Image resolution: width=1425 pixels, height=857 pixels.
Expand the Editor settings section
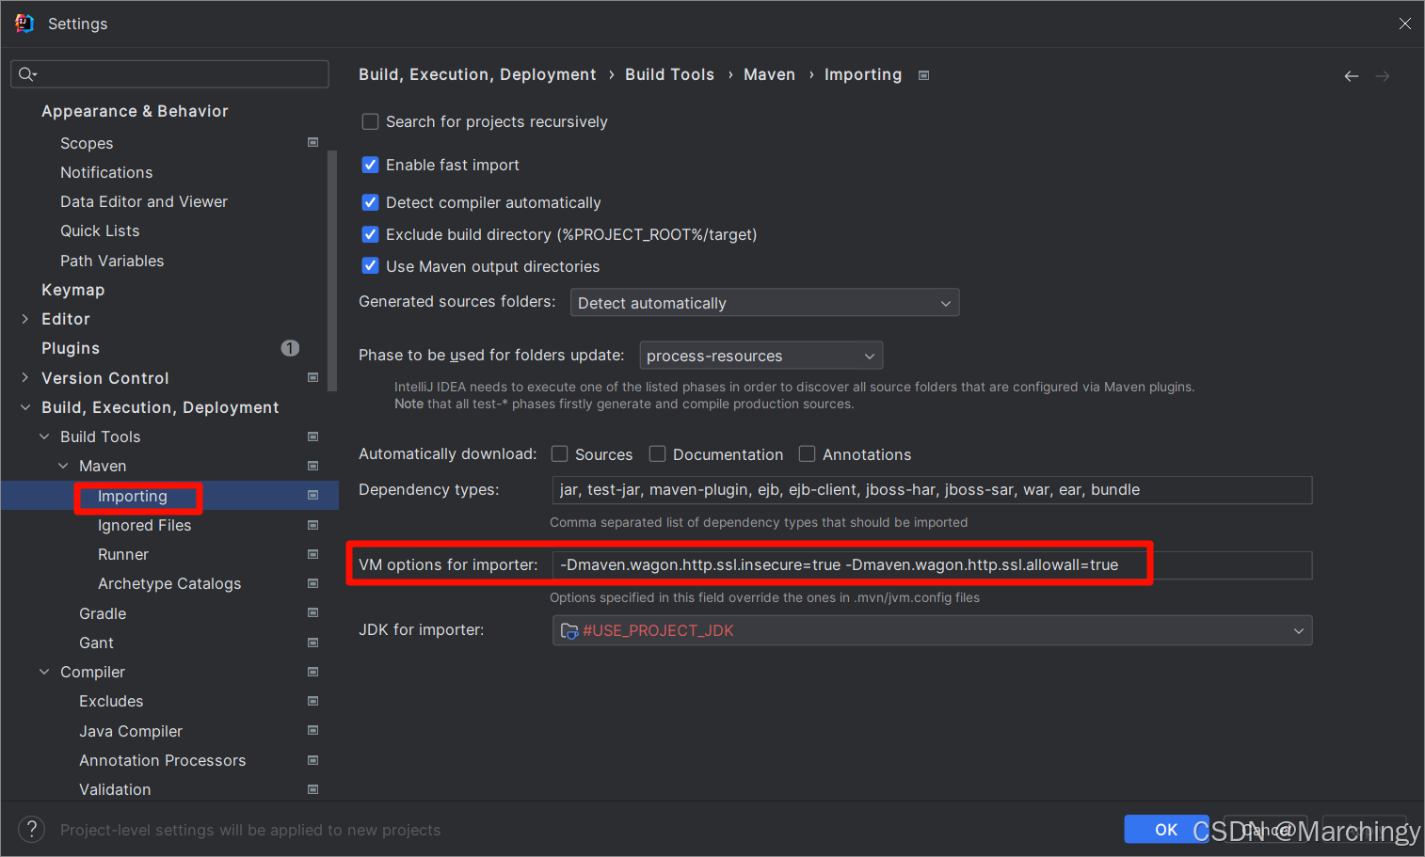click(25, 319)
